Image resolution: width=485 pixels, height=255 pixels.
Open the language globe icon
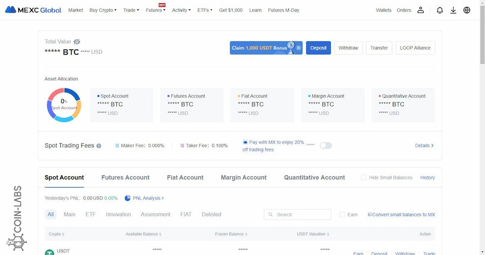(x=467, y=10)
